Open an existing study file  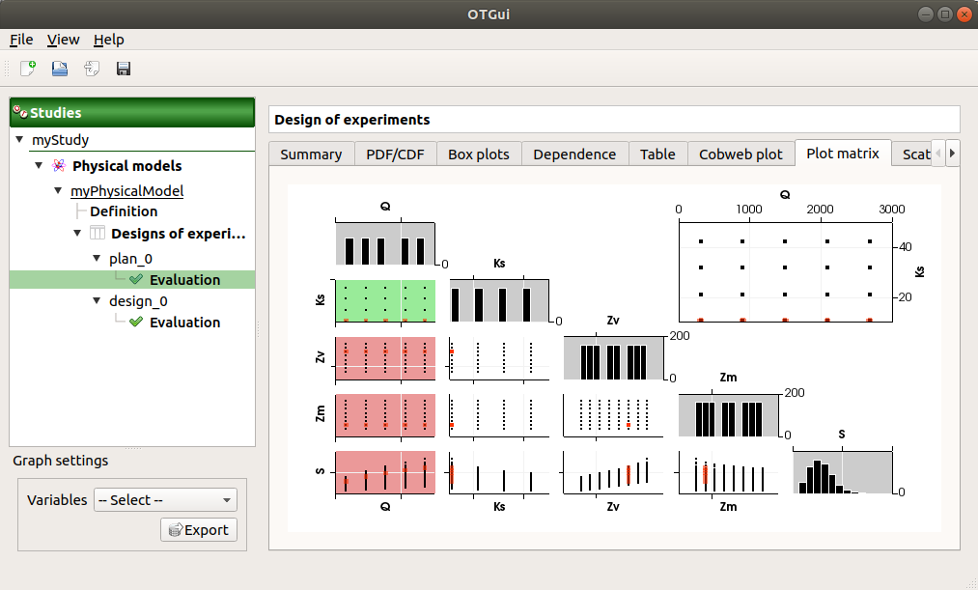coord(58,69)
